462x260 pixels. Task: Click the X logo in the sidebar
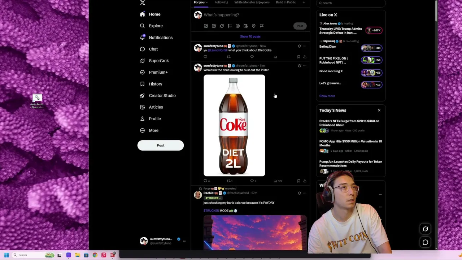143,3
